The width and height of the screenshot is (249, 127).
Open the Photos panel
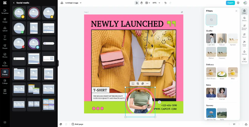point(5,55)
